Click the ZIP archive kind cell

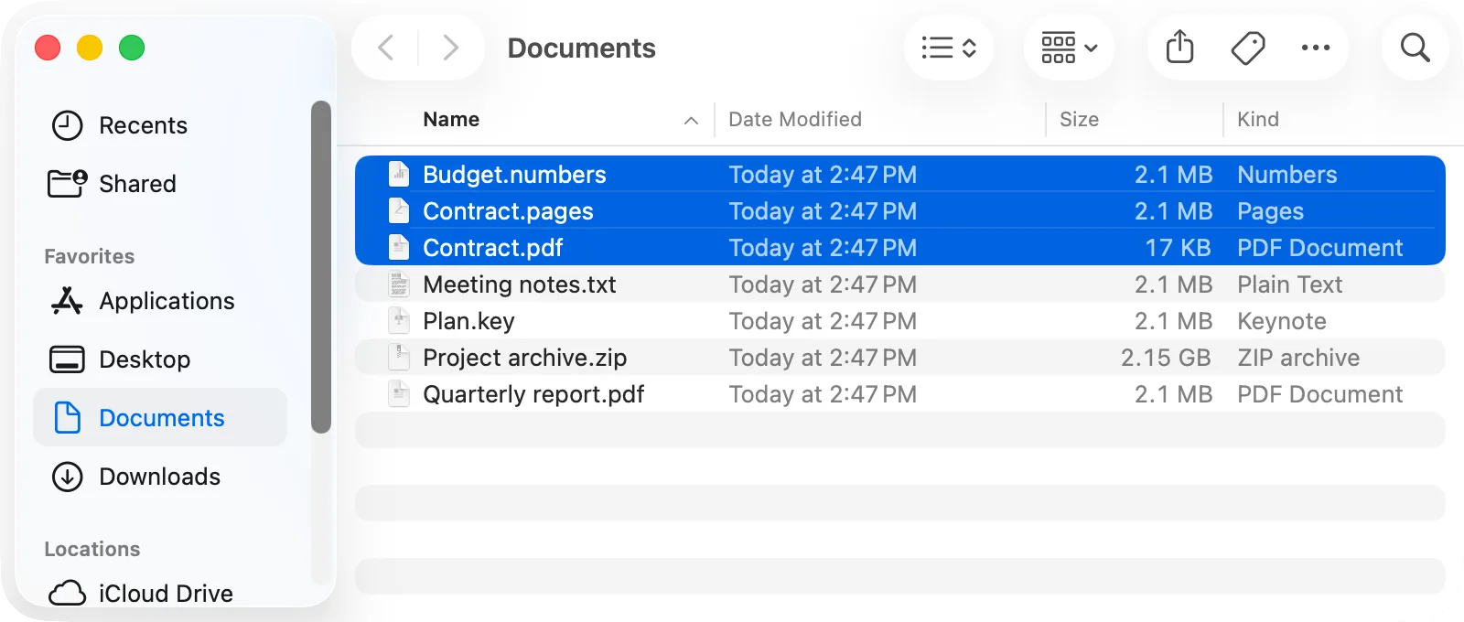click(1298, 358)
